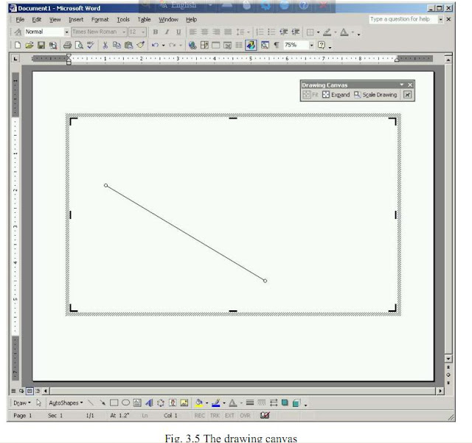Screen dimensions: 472x443
Task: Expand the Line Color arrow
Action: (224, 402)
